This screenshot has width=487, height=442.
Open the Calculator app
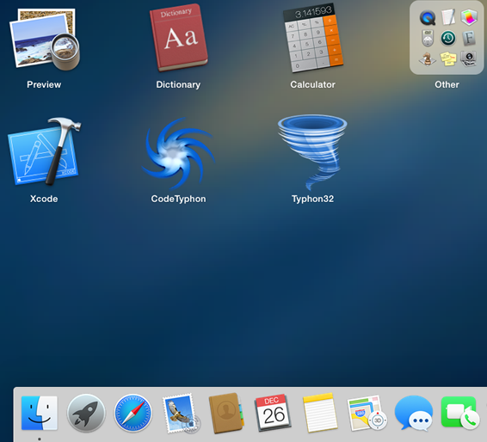(312, 38)
